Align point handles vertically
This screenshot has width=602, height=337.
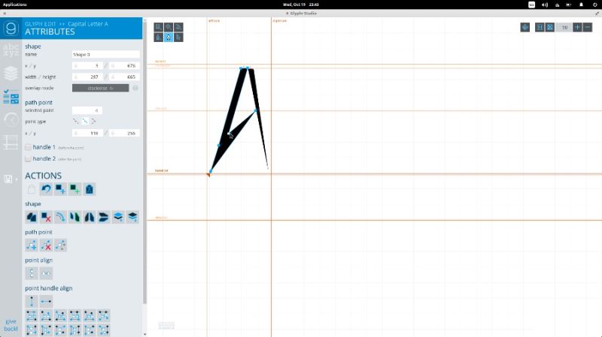(32, 302)
